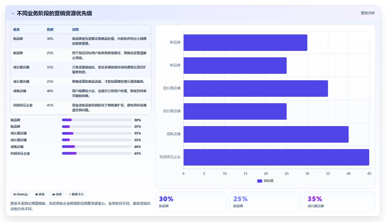Image resolution: width=386 pixels, height=222 pixels.
Task: Click the 新品牌 chart bar reaching 25
Action: pos(235,65)
